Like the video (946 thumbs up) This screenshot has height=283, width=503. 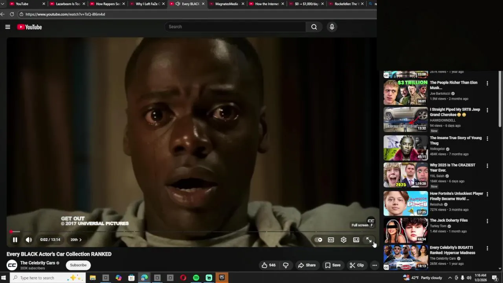[268, 265]
